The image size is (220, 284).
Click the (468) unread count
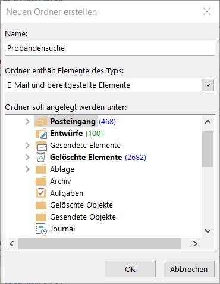pos(107,122)
